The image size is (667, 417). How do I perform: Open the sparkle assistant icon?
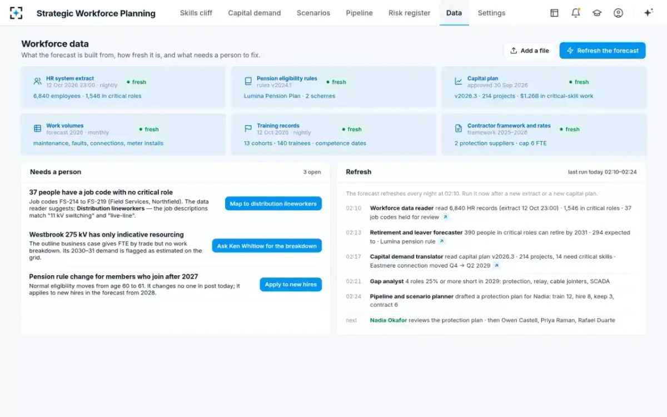coord(648,13)
